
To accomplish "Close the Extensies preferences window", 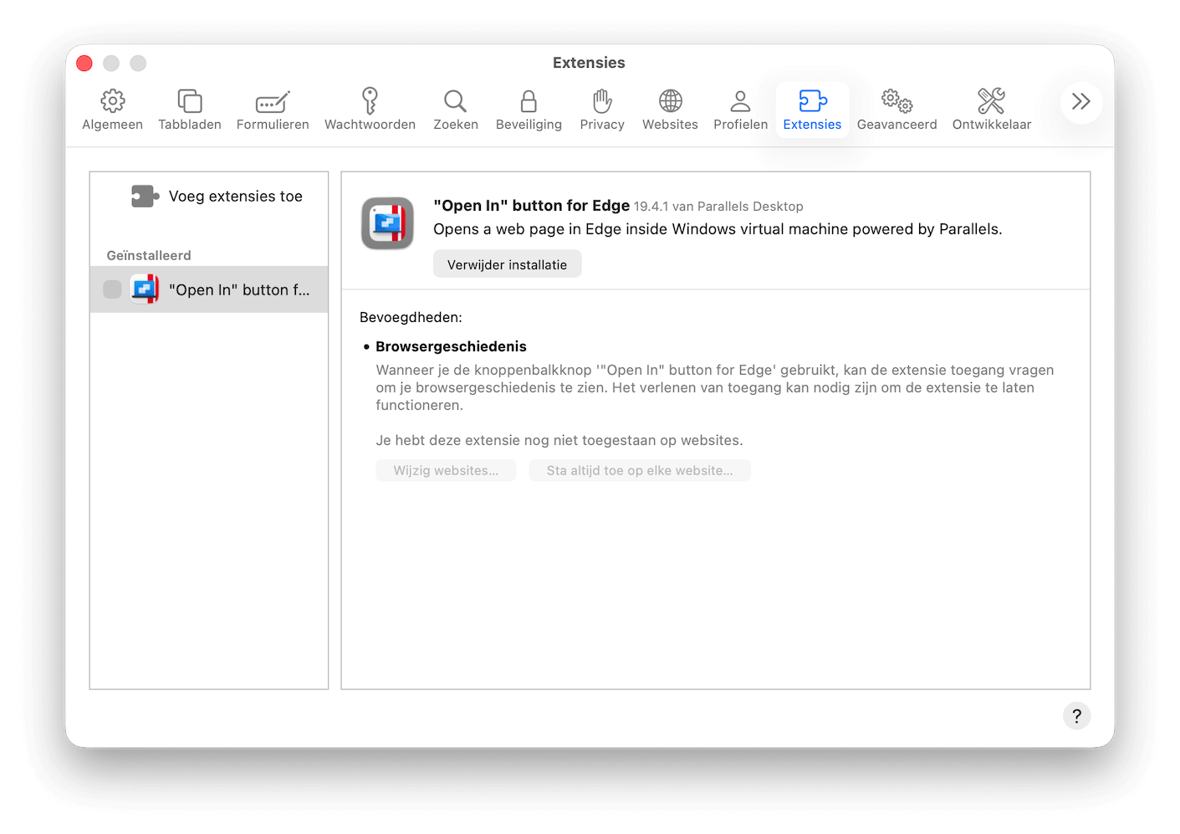I will click(84, 63).
